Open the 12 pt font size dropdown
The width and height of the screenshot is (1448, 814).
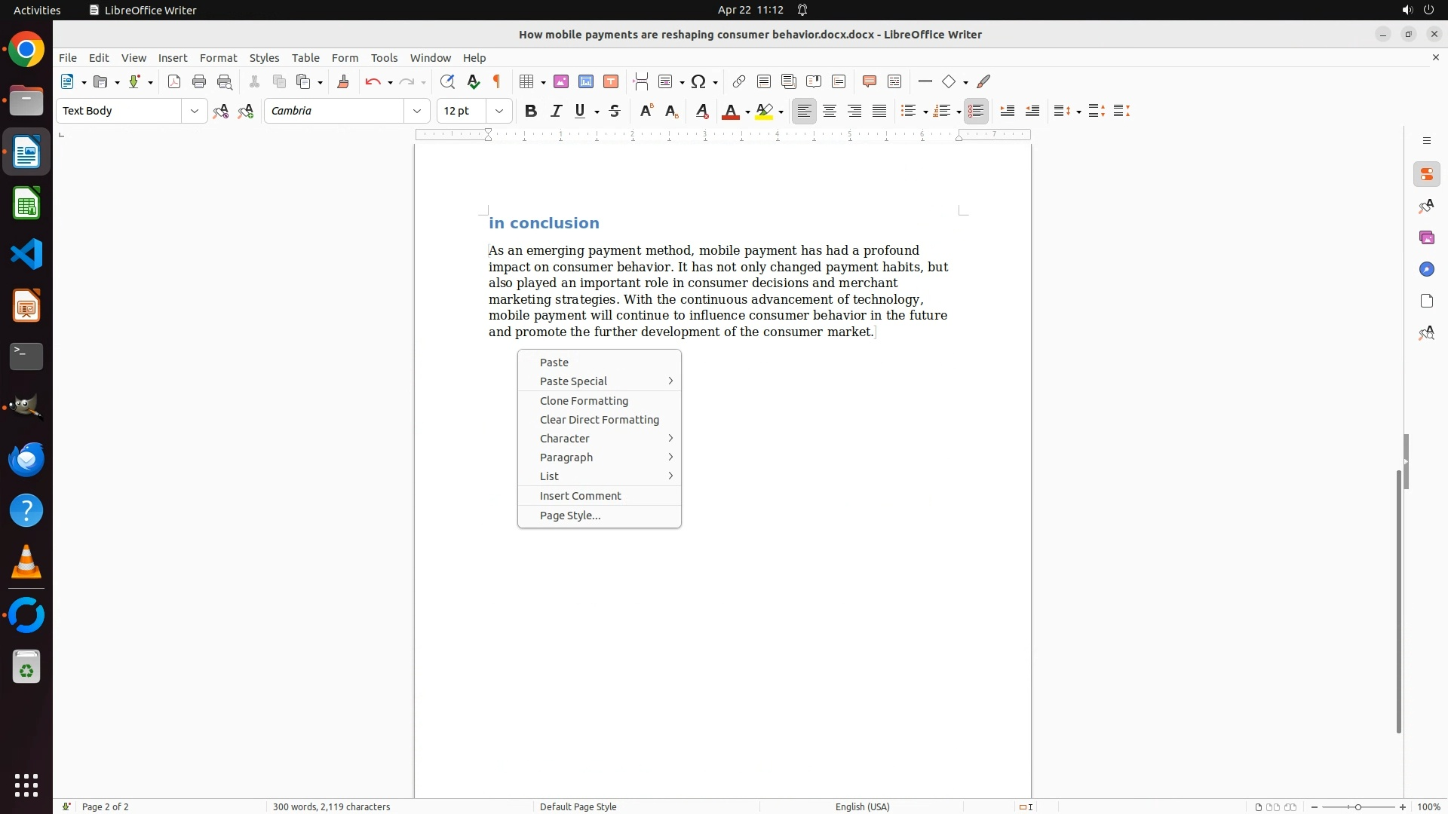[x=499, y=111]
